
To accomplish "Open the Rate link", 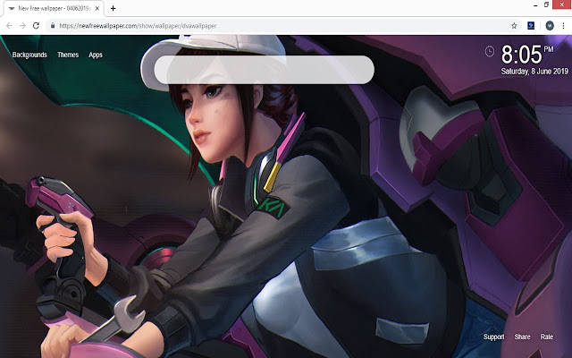I will click(x=546, y=337).
